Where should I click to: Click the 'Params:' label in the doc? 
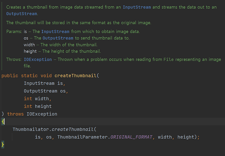(x=14, y=31)
